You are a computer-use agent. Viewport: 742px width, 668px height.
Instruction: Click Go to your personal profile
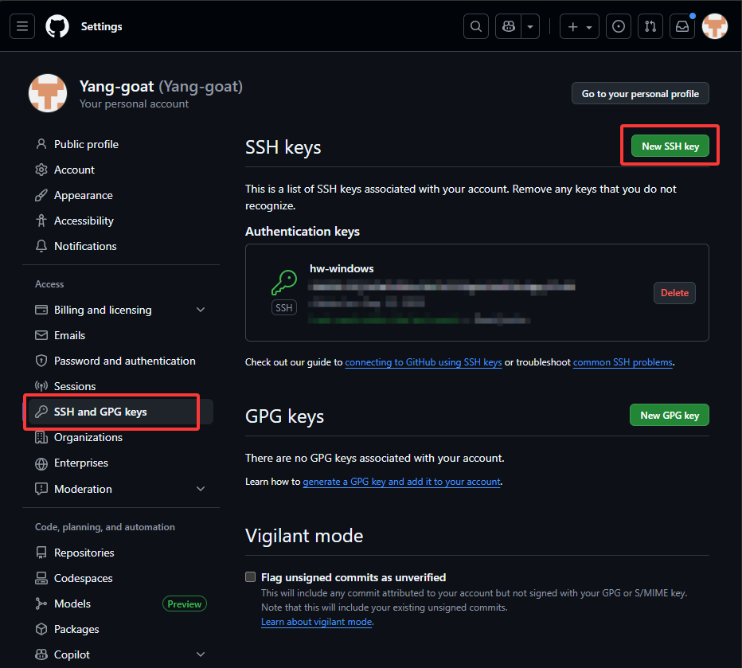[640, 93]
